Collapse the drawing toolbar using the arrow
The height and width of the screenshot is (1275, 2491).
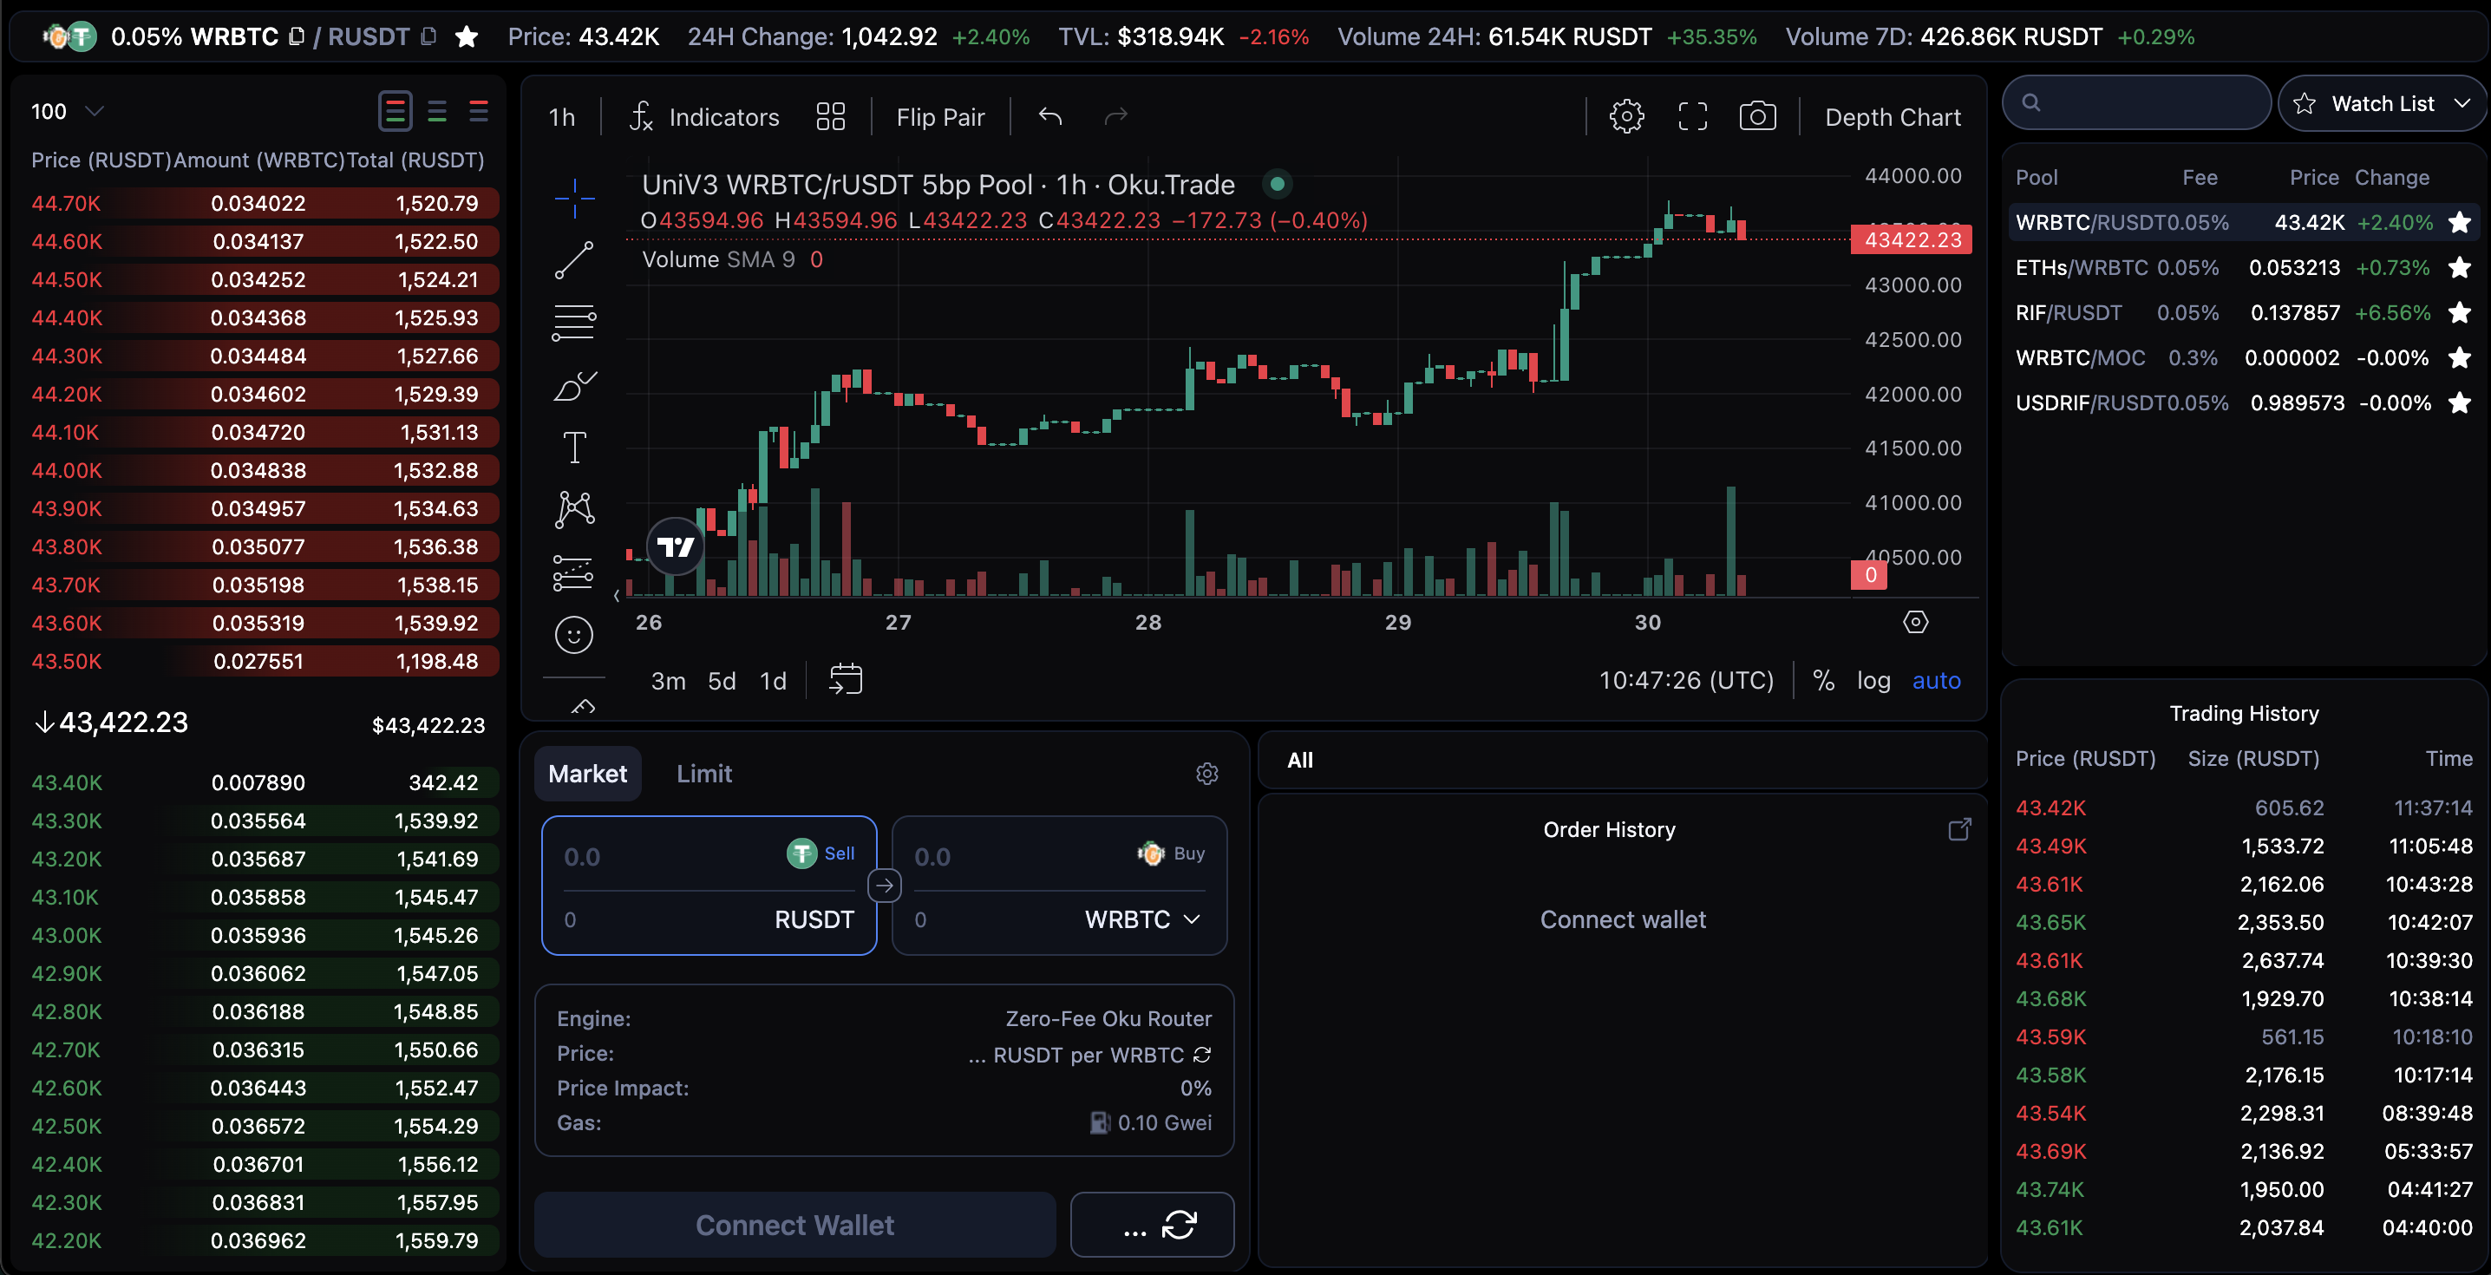616,596
